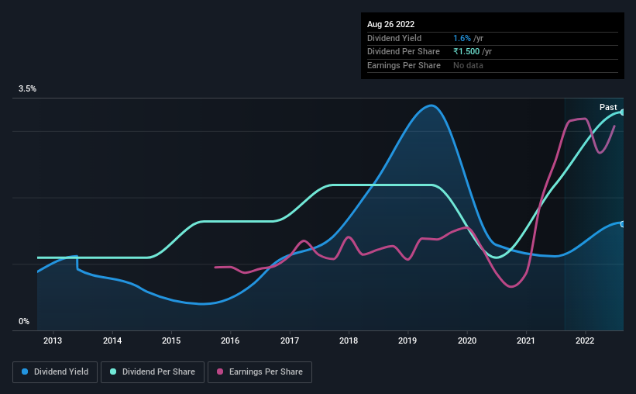Image resolution: width=636 pixels, height=394 pixels.
Task: Select the 2016 label on time axis
Action: coord(230,340)
